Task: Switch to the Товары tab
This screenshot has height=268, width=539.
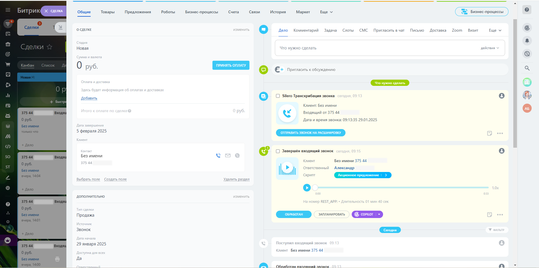Action: pyautogui.click(x=108, y=12)
